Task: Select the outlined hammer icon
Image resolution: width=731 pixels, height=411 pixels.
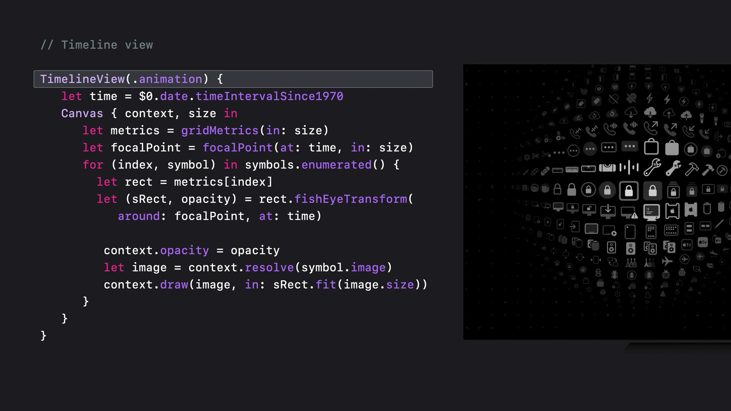Action: [692, 169]
